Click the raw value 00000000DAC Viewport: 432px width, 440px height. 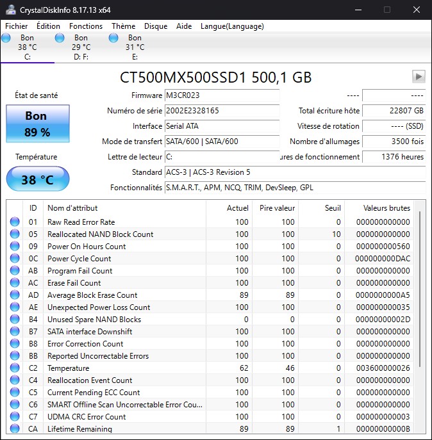click(x=383, y=259)
